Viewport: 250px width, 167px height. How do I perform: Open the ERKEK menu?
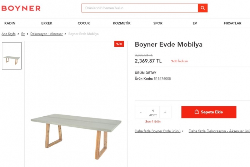point(47,23)
